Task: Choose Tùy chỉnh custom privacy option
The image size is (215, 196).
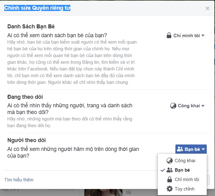Action: click(x=182, y=189)
